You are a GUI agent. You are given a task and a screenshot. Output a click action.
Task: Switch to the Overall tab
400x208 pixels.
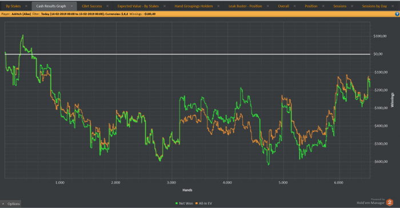point(283,6)
